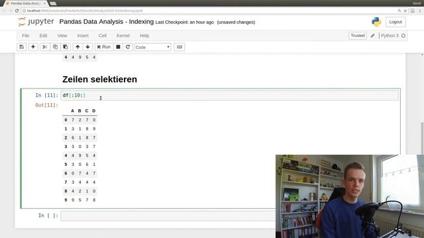Open the browser menu dots

(x=420, y=11)
